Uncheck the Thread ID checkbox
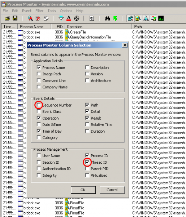 [x=87, y=162]
